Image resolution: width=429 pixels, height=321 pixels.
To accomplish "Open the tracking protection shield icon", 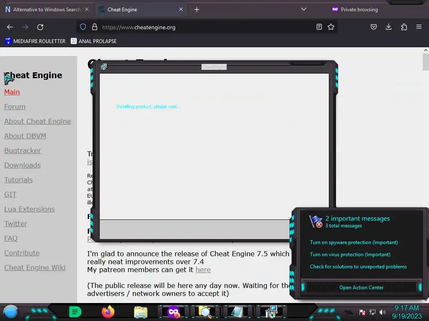I will coord(83,27).
